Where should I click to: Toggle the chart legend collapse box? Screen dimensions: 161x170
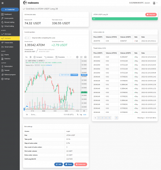tap(26, 61)
